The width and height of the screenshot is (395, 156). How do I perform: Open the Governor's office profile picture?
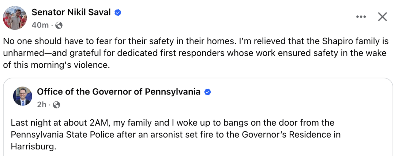[x=22, y=96]
